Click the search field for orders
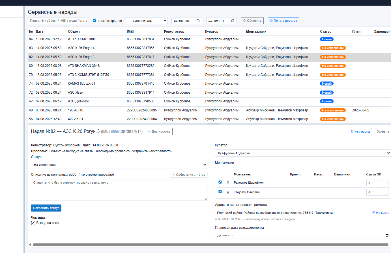Viewport: 391px width, 253px height. click(x=58, y=21)
